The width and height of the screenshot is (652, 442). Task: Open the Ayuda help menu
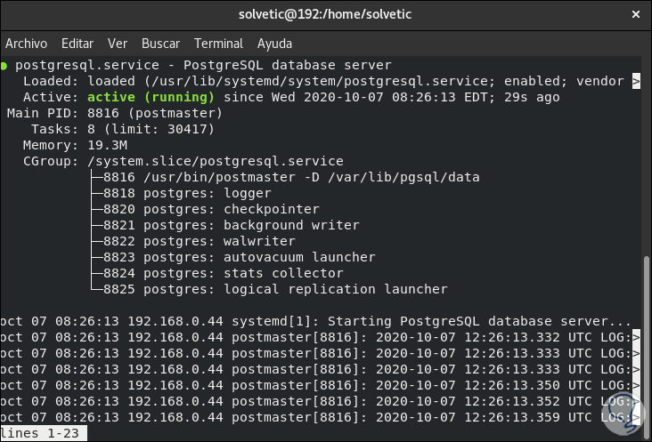coord(274,43)
